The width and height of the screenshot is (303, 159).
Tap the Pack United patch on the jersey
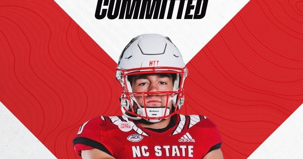pyautogui.click(x=126, y=126)
